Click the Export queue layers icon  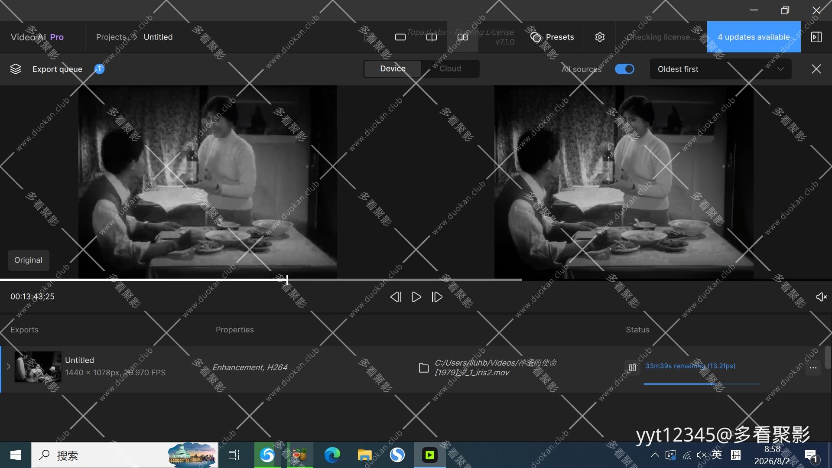click(16, 69)
